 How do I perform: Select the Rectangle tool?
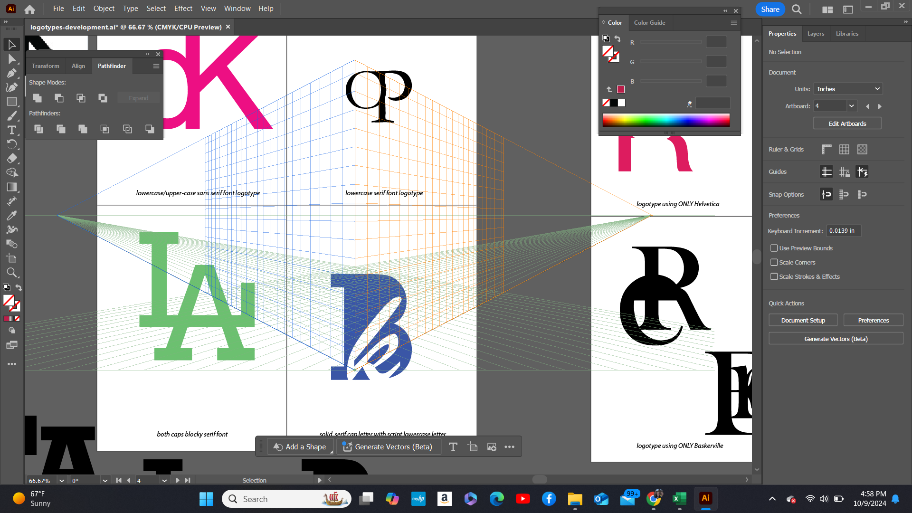[12, 101]
